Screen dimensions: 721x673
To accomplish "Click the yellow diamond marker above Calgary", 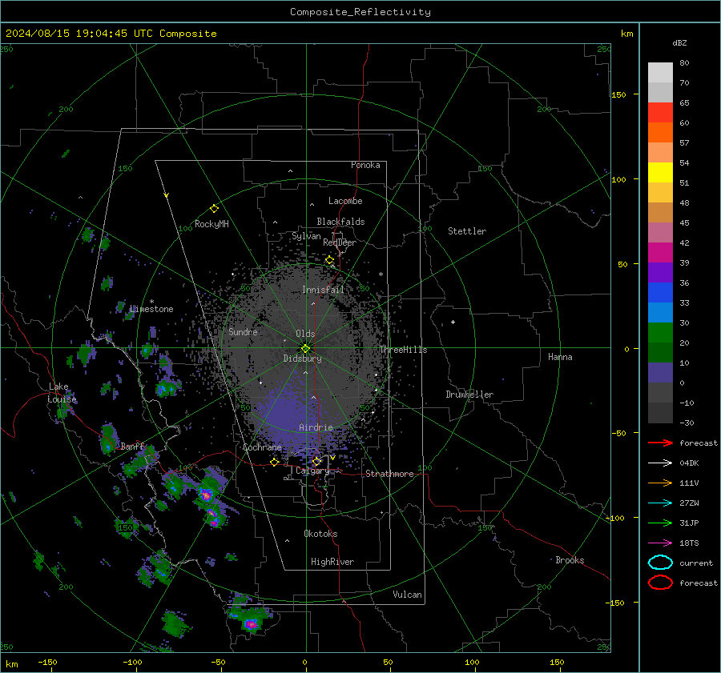I will coord(316,461).
